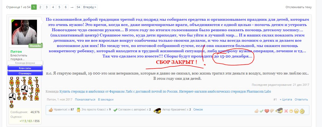Click the Блюститель порядка... user title

pos(19,57)
